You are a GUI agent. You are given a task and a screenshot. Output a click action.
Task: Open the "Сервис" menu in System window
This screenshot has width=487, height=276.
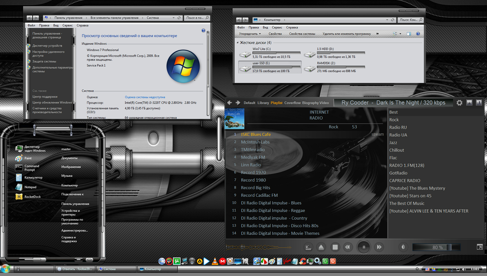point(67,25)
